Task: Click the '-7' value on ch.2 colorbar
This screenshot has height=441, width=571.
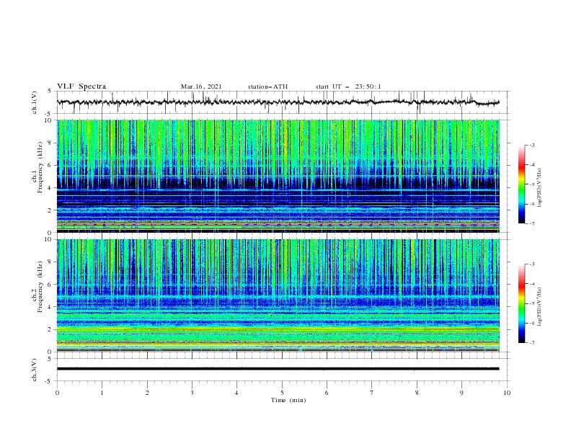Action: (x=531, y=342)
